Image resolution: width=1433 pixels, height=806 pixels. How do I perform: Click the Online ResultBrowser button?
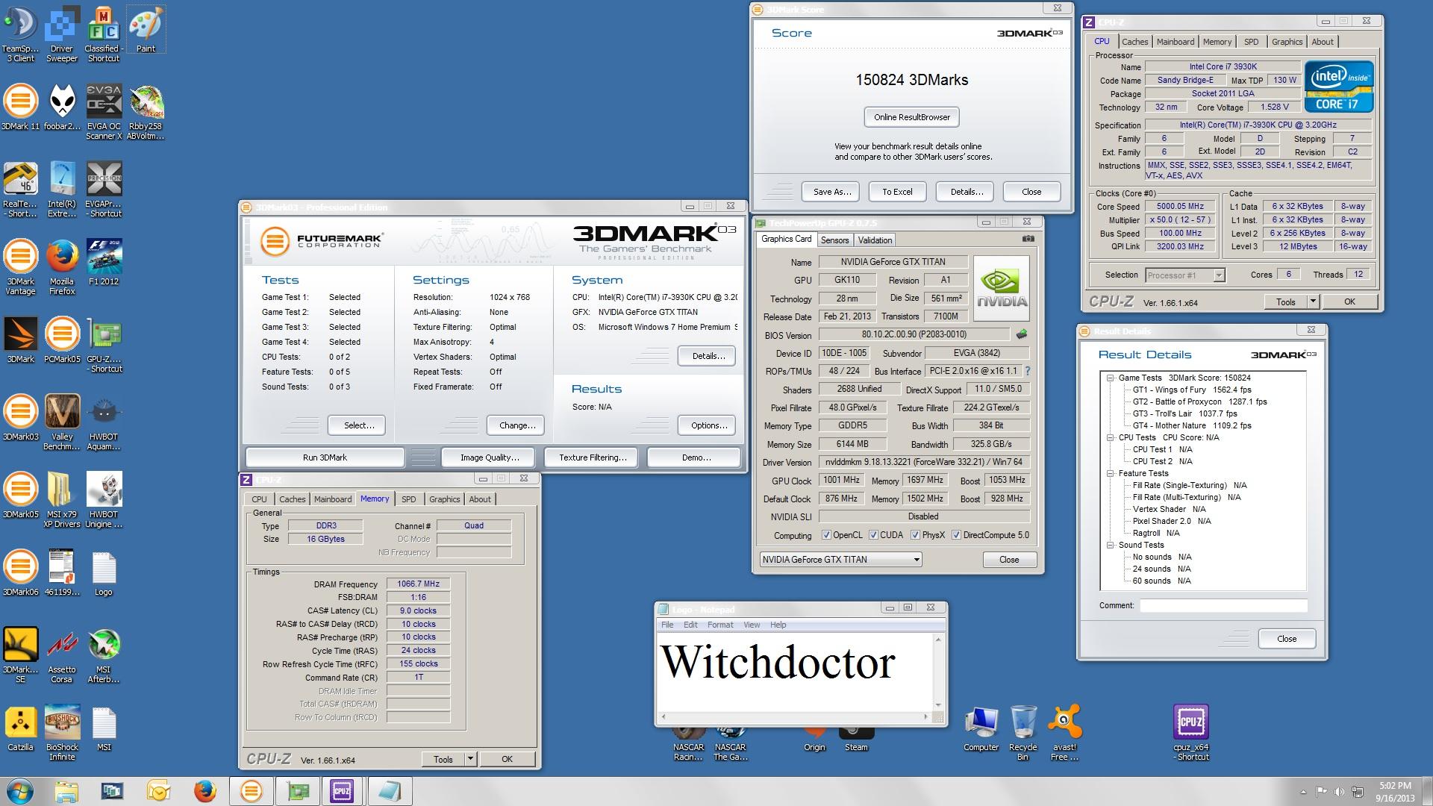pos(912,117)
